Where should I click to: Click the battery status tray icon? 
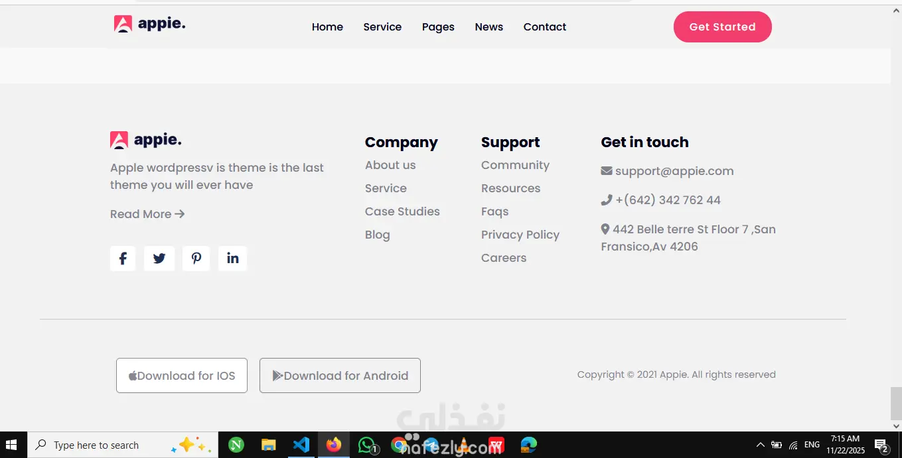click(777, 445)
